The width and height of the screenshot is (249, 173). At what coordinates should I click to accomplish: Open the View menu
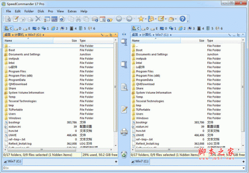point(60,11)
